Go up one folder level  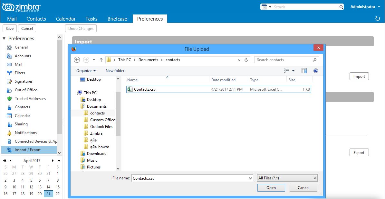(x=101, y=60)
